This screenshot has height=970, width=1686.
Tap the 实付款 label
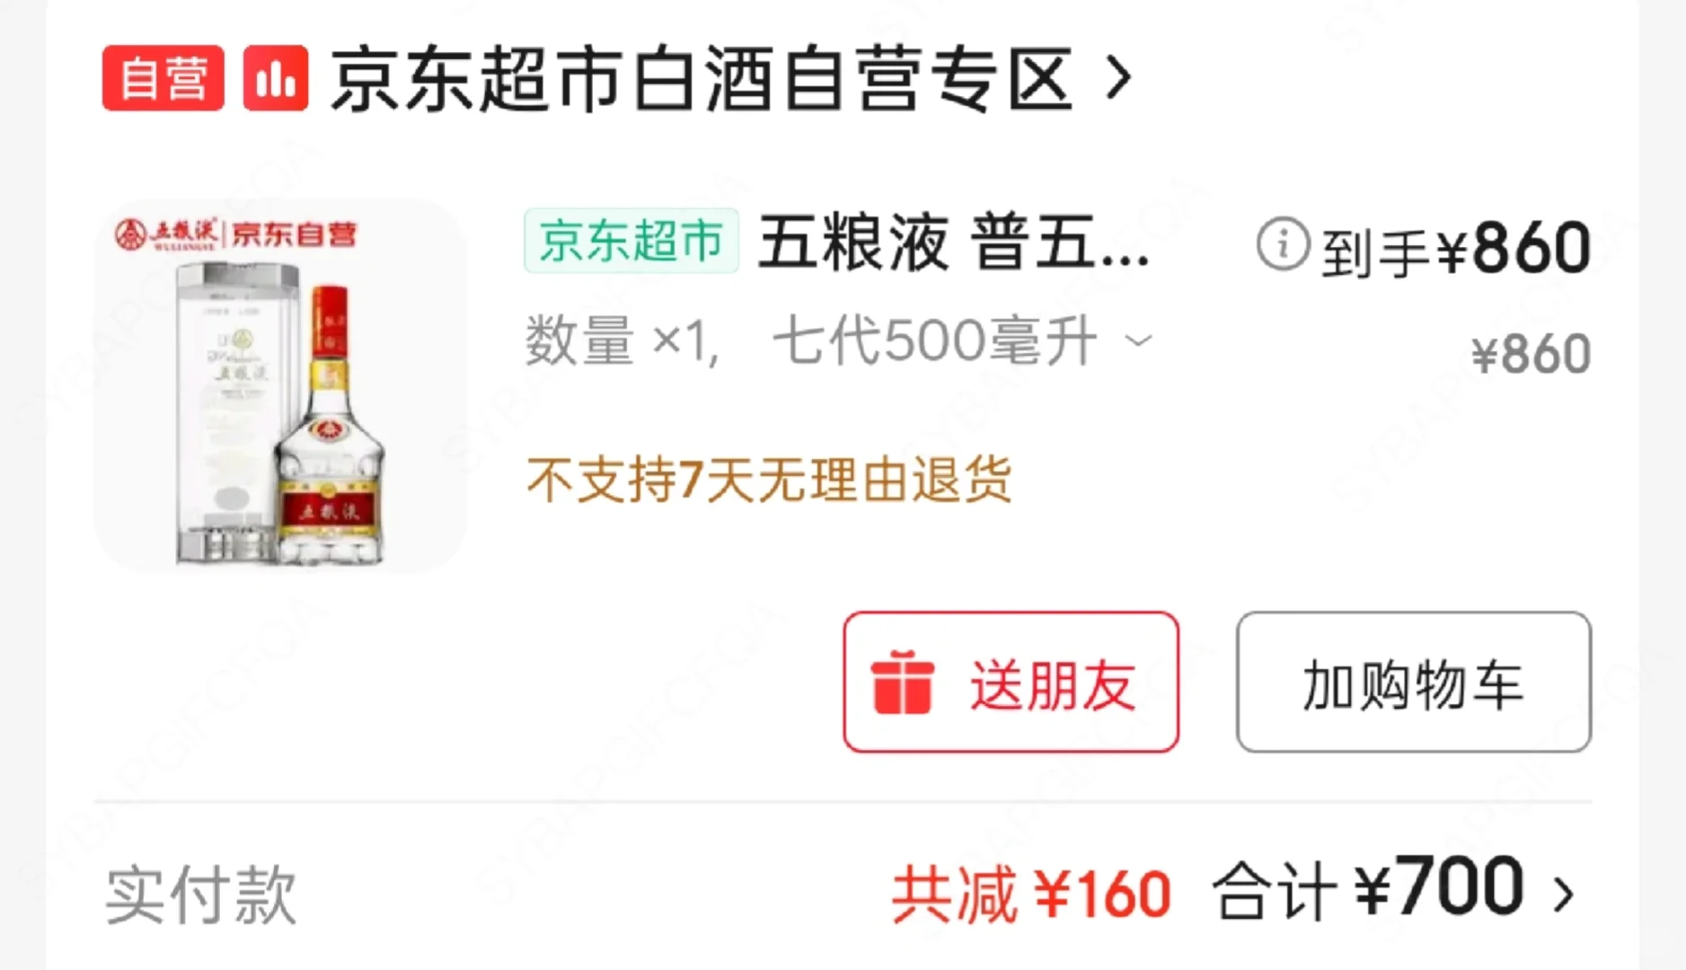tap(201, 894)
